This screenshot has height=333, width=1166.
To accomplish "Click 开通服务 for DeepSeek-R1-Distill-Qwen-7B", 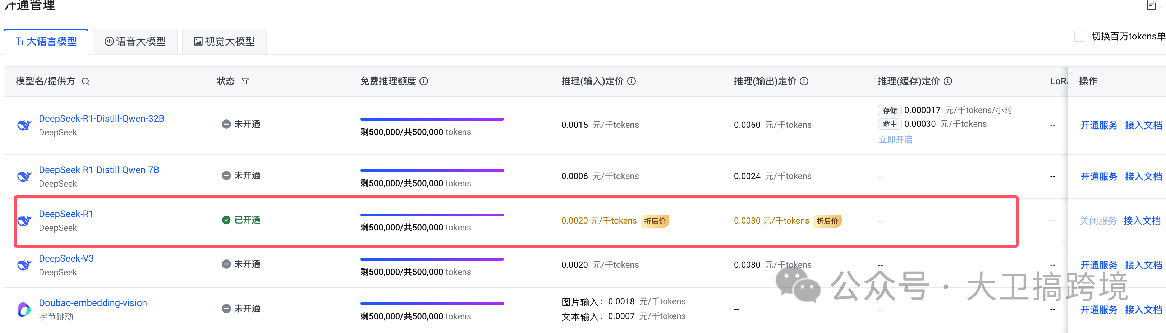I will click(x=1098, y=177).
